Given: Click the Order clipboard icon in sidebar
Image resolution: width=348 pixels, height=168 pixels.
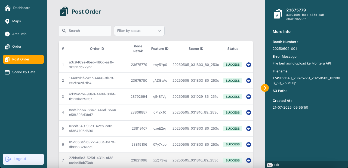Looking at the screenshot, I should point(7,47).
